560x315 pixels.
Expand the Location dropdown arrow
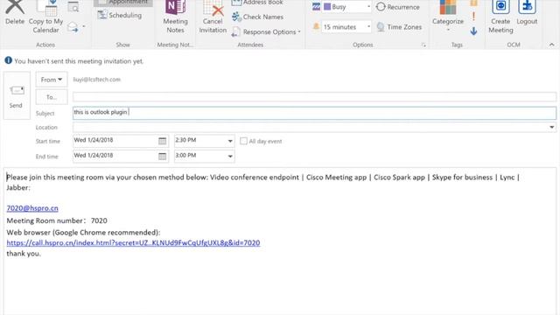[x=552, y=127]
